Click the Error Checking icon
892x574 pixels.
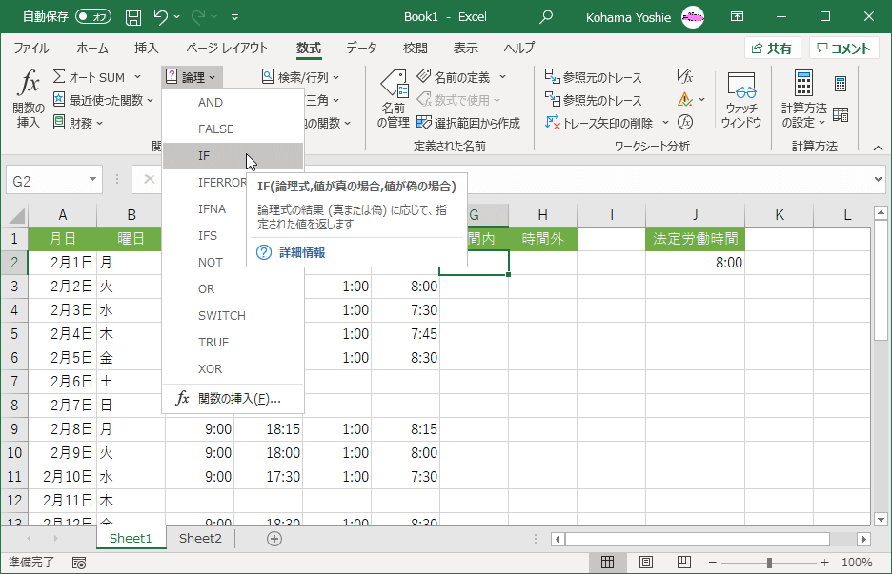(x=685, y=99)
